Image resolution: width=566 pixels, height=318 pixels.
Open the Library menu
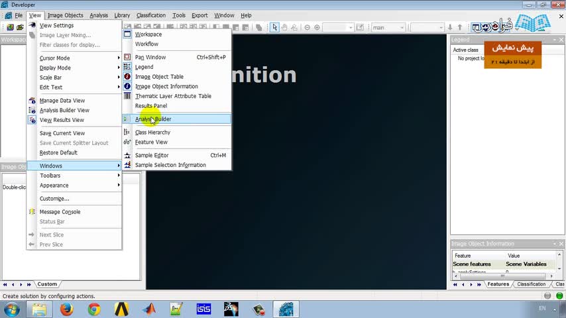click(x=122, y=15)
